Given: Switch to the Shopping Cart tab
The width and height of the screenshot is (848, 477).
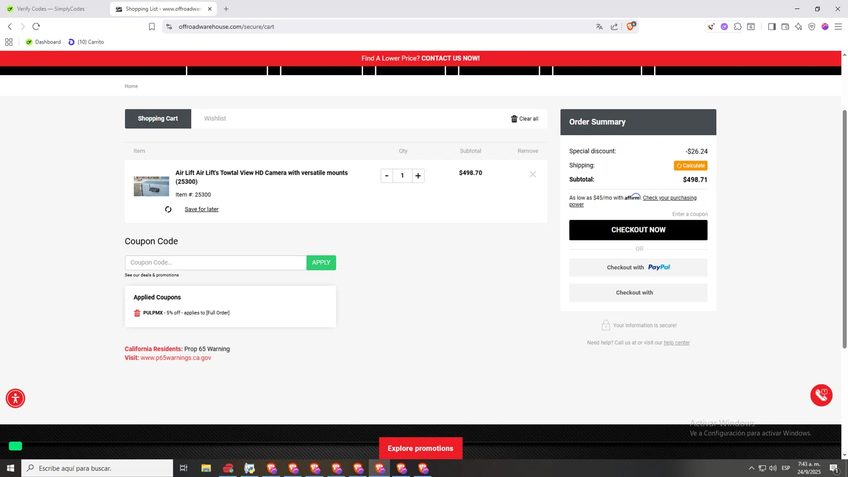Looking at the screenshot, I should [x=158, y=119].
